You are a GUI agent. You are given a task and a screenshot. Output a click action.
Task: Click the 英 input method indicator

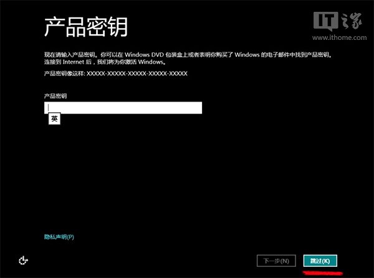(x=55, y=119)
